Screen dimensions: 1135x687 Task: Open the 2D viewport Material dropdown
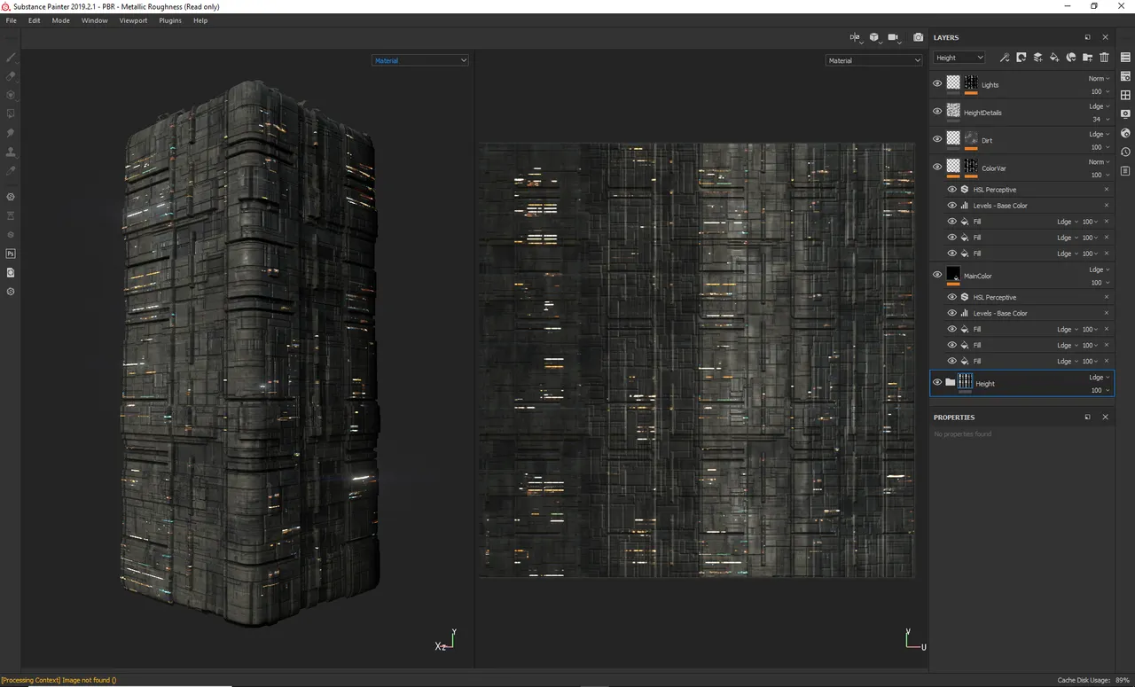(x=874, y=60)
